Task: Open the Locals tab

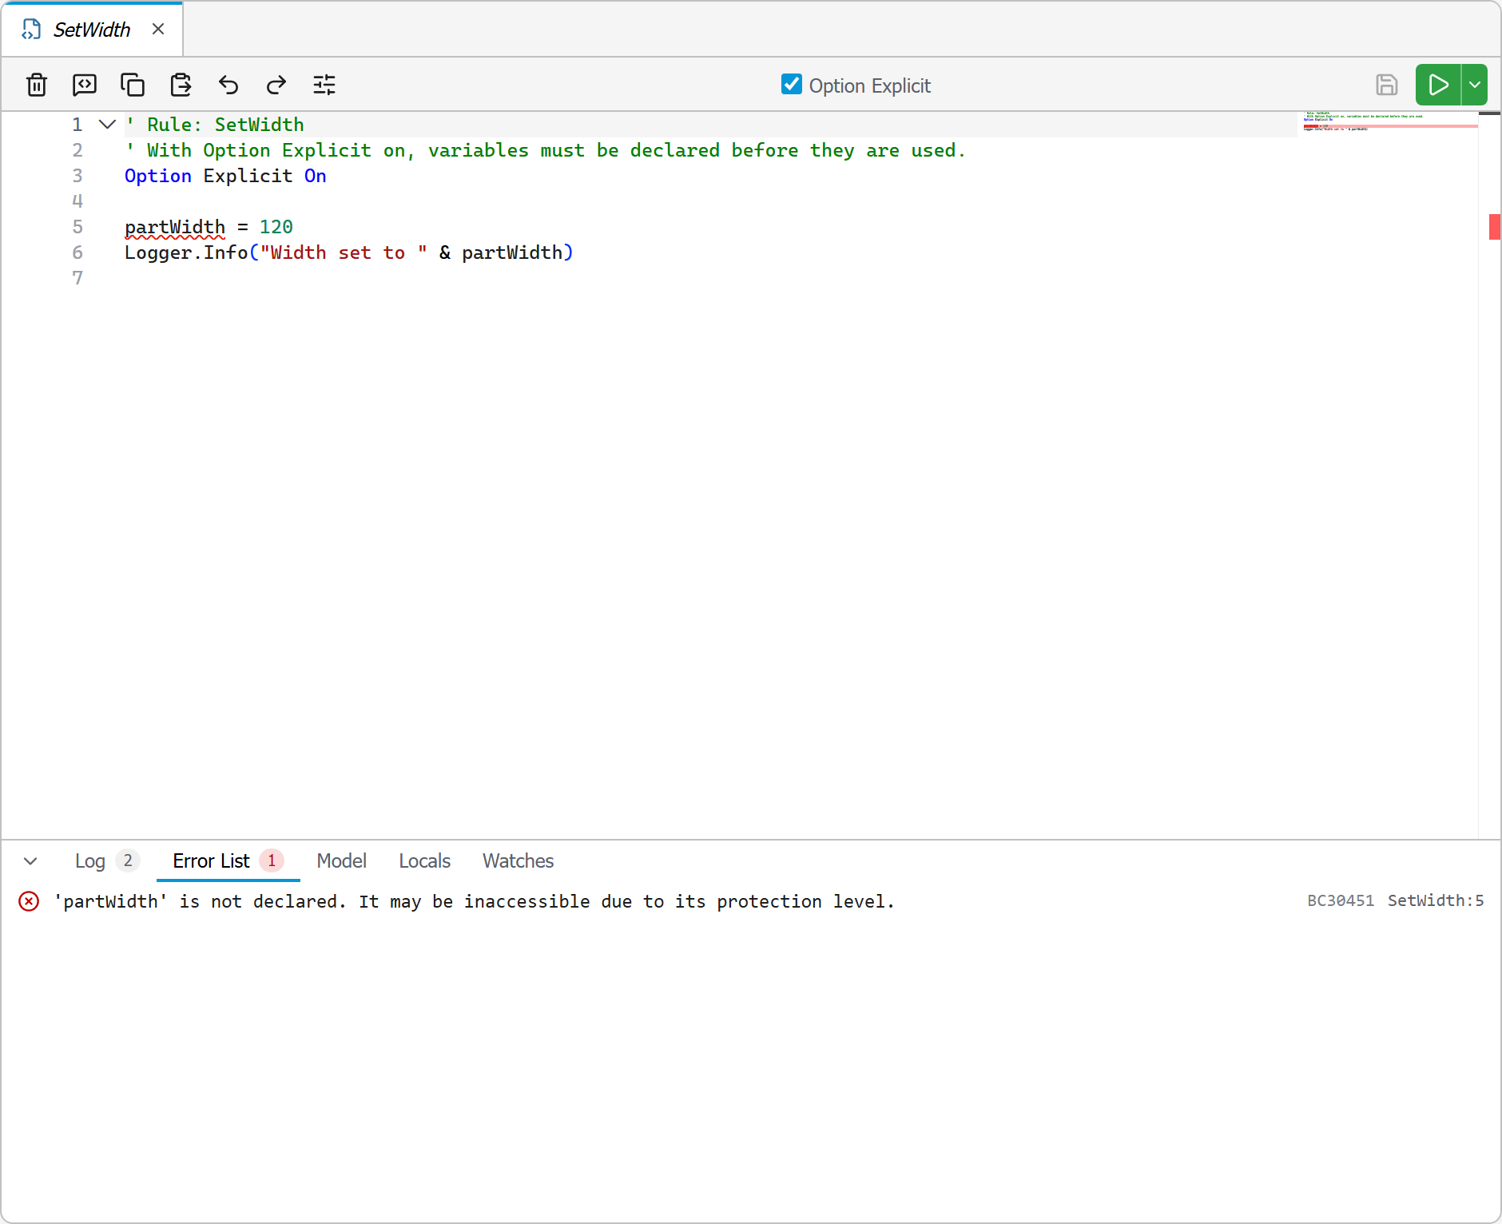Action: [x=425, y=860]
